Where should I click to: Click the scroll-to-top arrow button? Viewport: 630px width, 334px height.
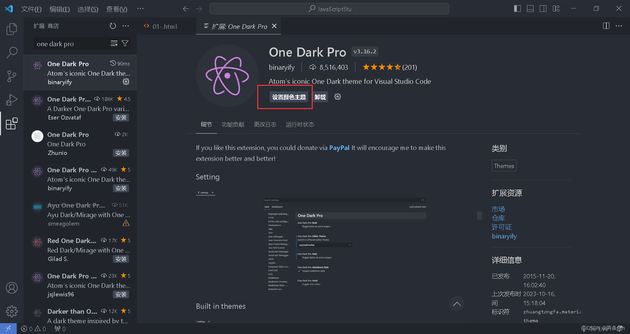click(x=457, y=304)
